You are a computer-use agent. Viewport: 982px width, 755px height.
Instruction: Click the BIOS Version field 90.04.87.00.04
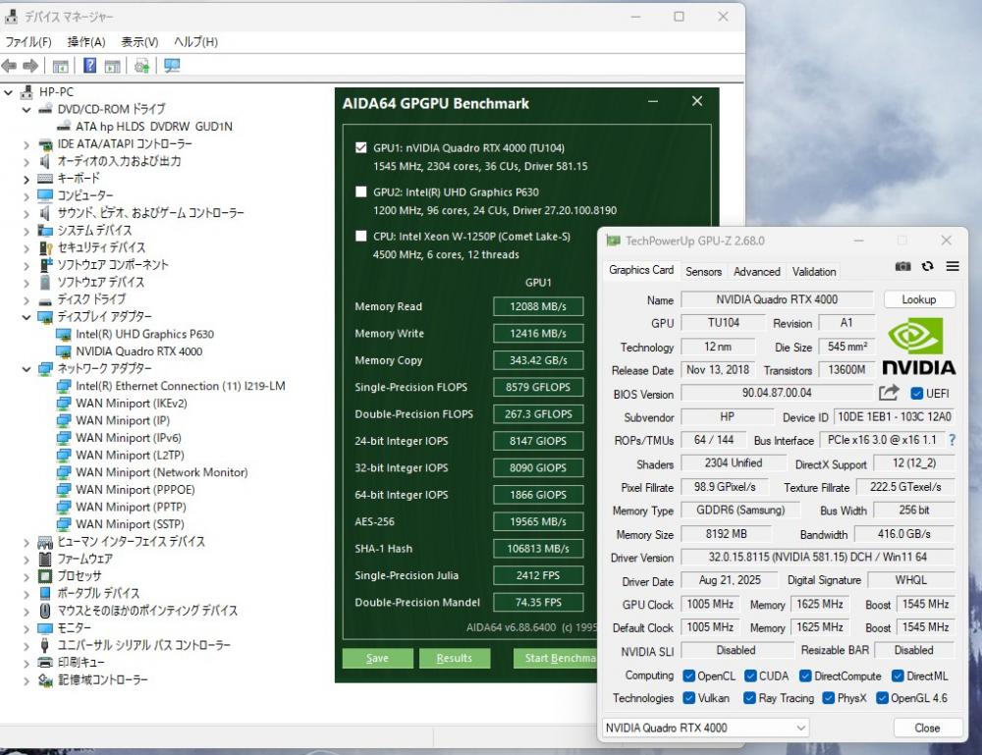777,393
